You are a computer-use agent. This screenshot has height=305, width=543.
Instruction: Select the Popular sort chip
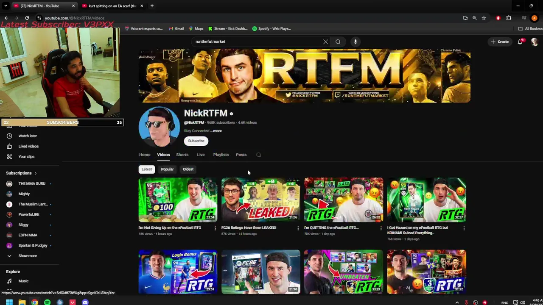(167, 169)
